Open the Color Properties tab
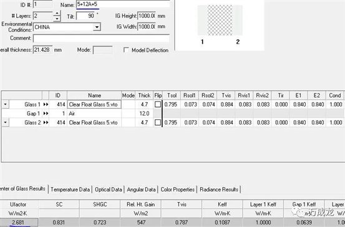The width and height of the screenshot is (345, 227). click(178, 190)
